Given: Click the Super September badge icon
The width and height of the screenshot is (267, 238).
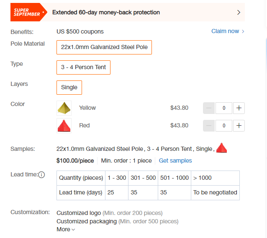Looking at the screenshot, I should (x=28, y=12).
